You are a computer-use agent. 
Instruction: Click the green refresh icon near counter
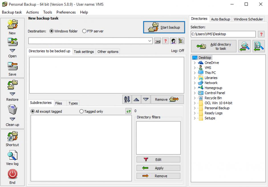128,111
